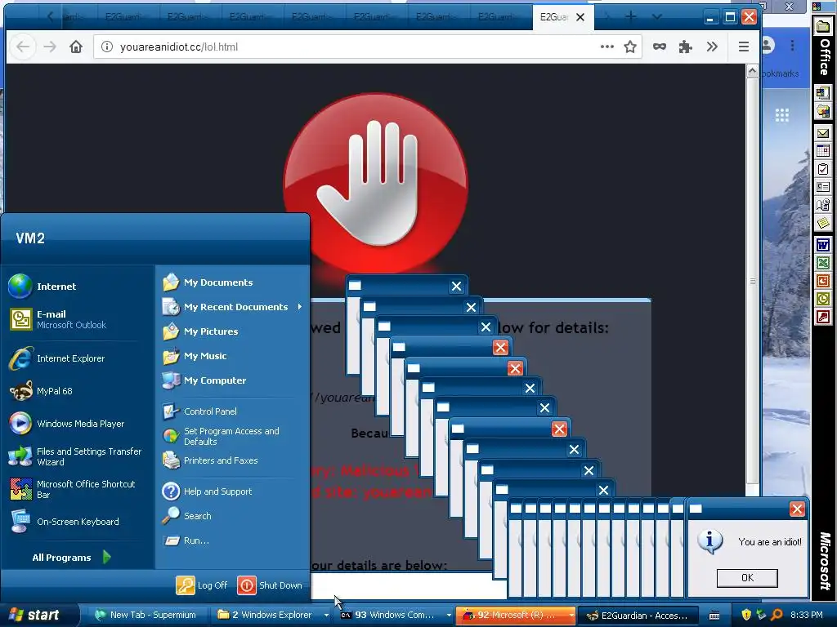The height and width of the screenshot is (627, 837).
Task: Expand Windows Explorer taskbar group
Action: click(326, 615)
